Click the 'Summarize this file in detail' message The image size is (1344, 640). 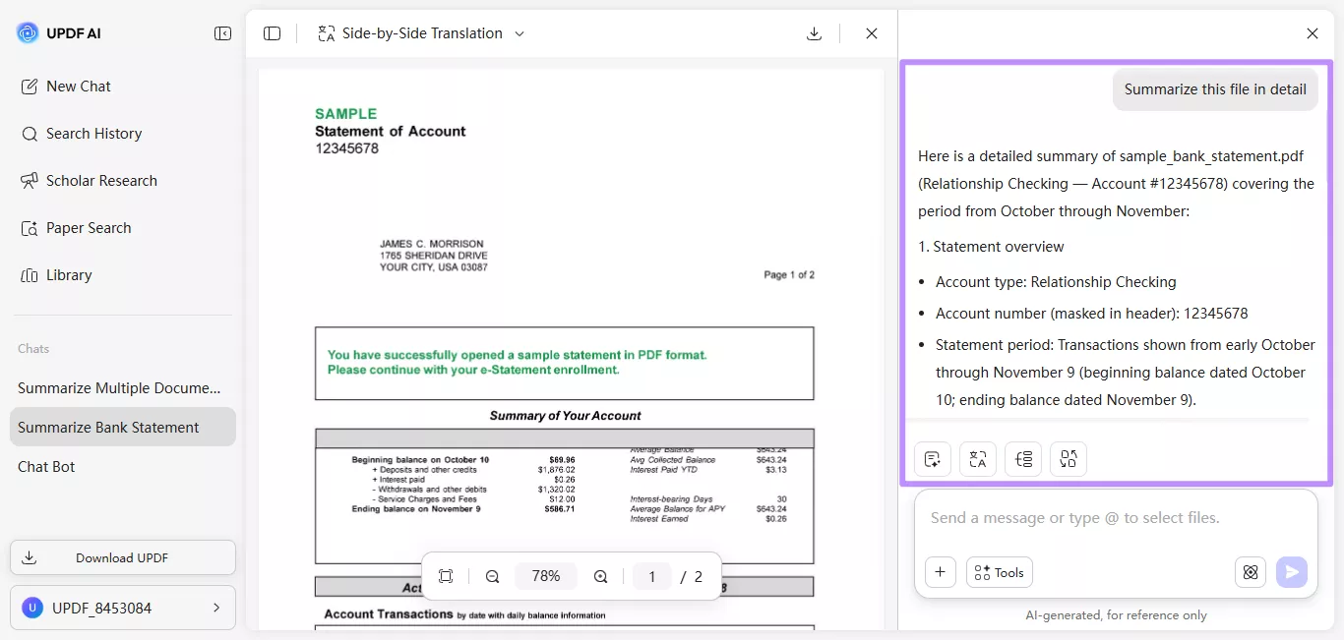tap(1215, 89)
